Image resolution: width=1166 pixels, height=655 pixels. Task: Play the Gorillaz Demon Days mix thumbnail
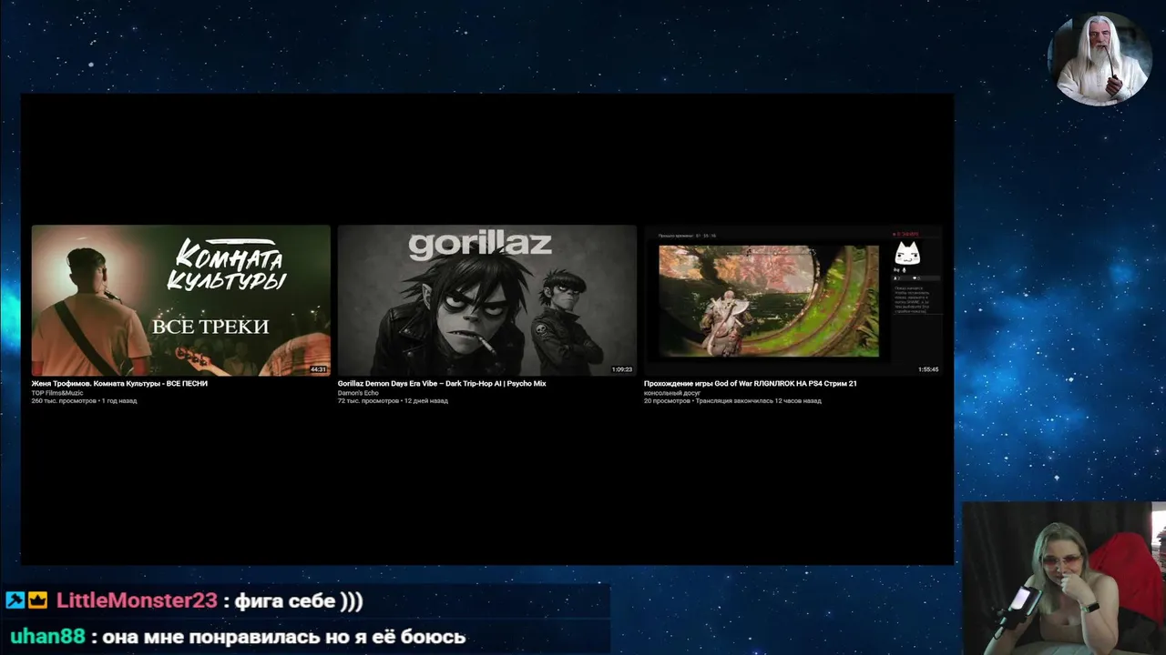point(486,300)
